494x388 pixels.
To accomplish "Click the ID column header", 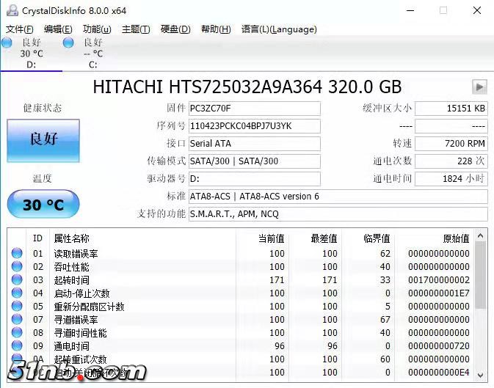I will click(x=37, y=238).
